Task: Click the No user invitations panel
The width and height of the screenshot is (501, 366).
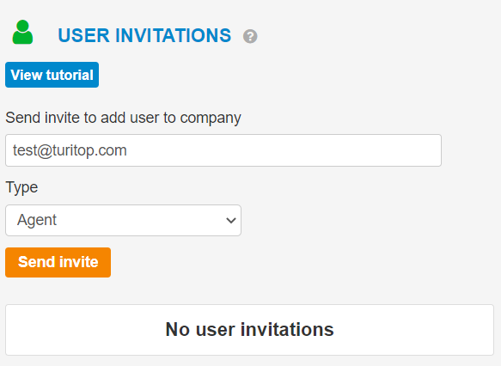Action: (249, 330)
